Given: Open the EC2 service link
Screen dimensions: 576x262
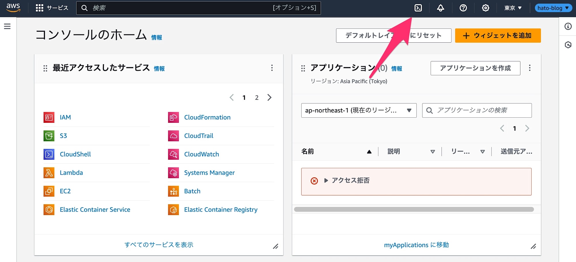Looking at the screenshot, I should click(65, 191).
